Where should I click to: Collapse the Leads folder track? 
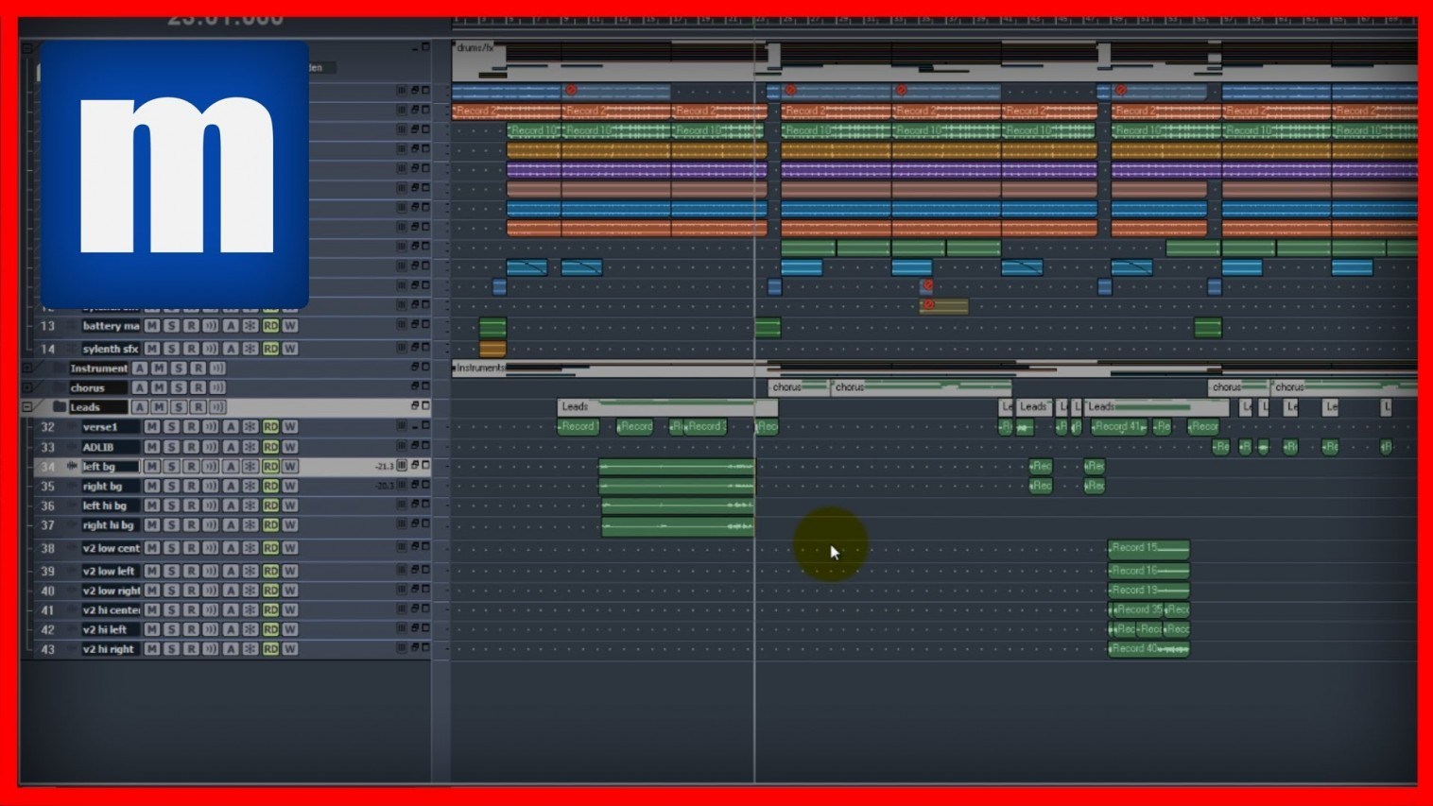coord(27,407)
